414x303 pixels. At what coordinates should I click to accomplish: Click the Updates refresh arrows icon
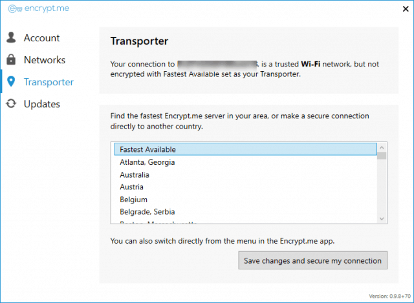(x=11, y=103)
